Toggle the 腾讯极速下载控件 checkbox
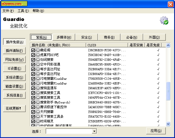This screenshot has height=138, width=175. [x=33, y=107]
